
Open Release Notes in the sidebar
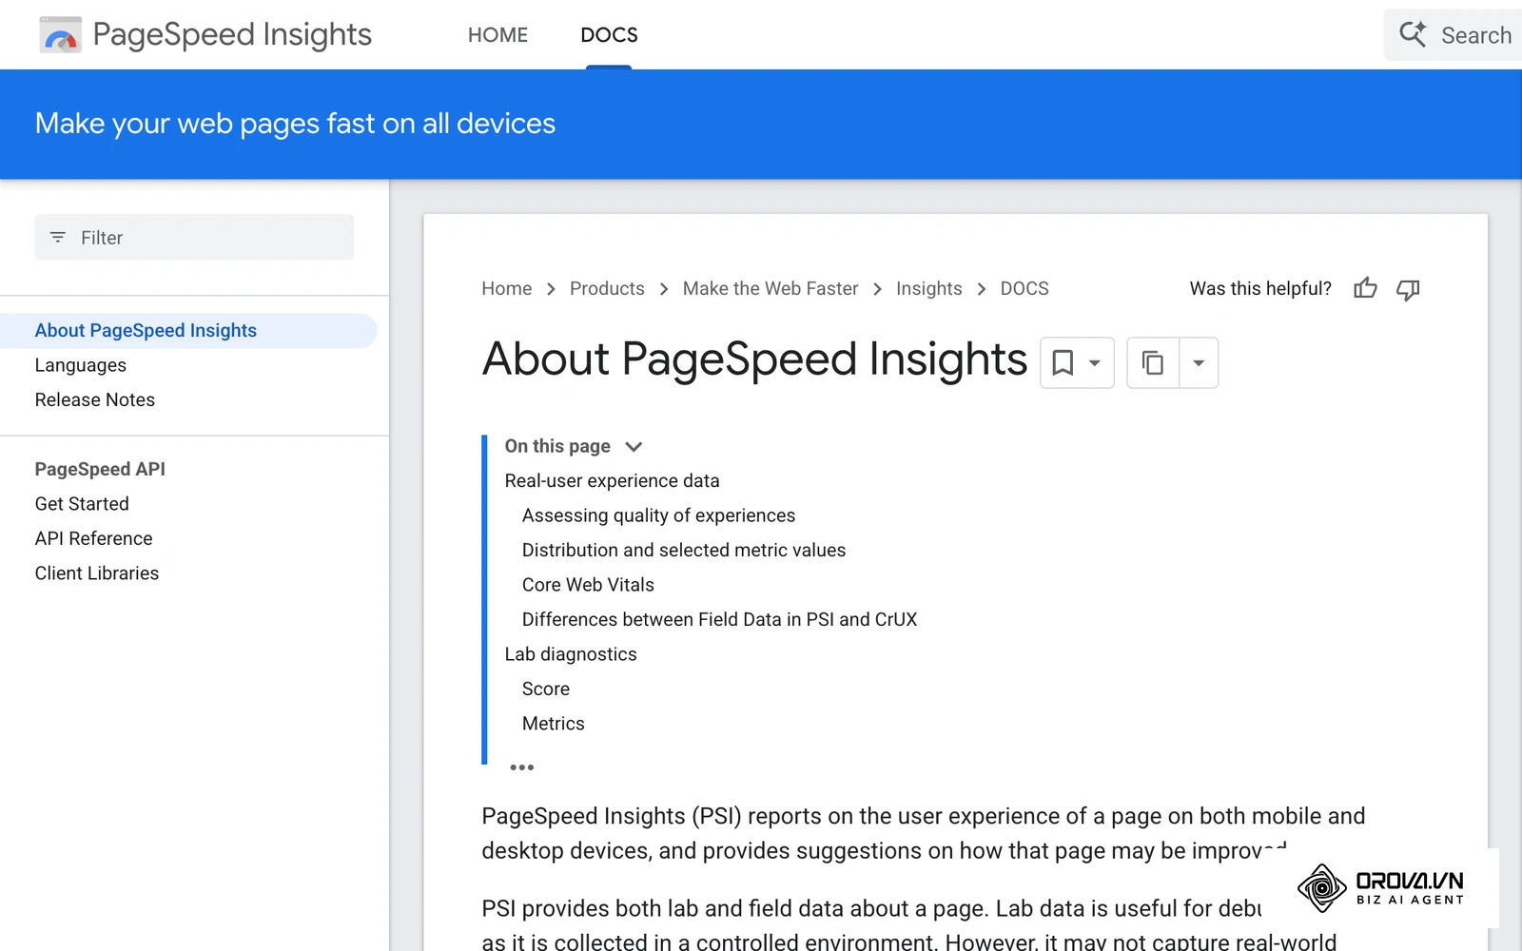[95, 399]
